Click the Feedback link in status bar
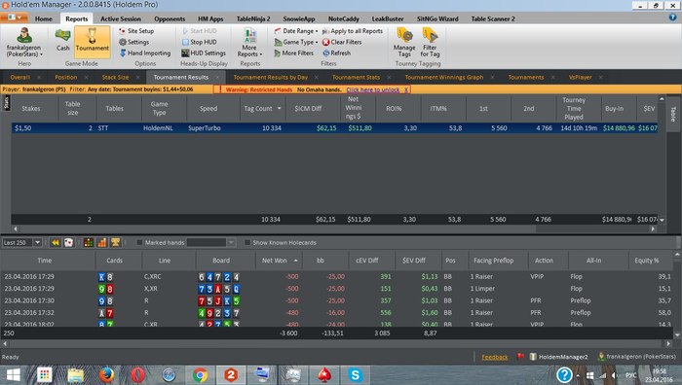Viewport: 682px width, 385px height. pyautogui.click(x=495, y=357)
